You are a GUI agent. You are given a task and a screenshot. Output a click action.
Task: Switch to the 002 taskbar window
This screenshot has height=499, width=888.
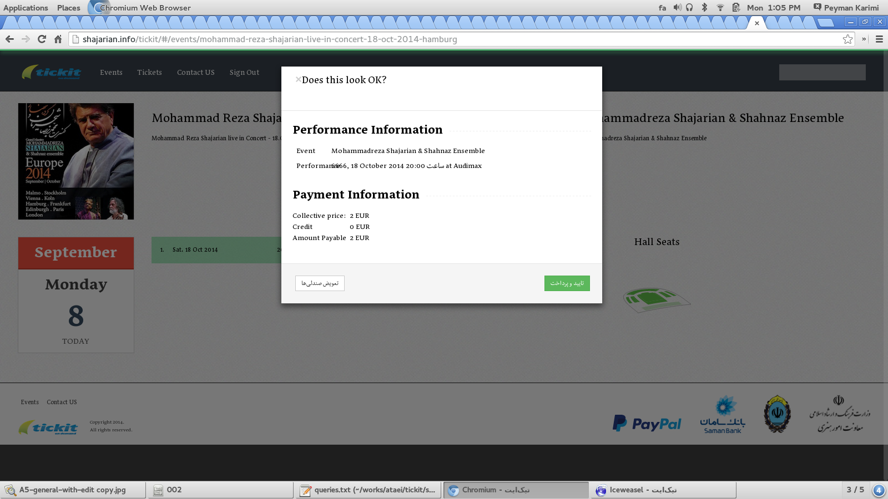tap(221, 490)
